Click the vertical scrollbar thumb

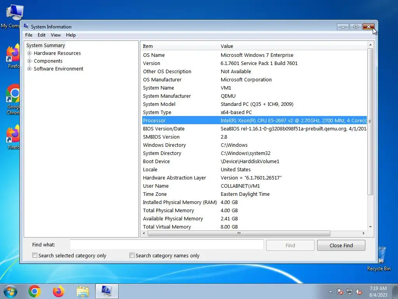click(370, 121)
